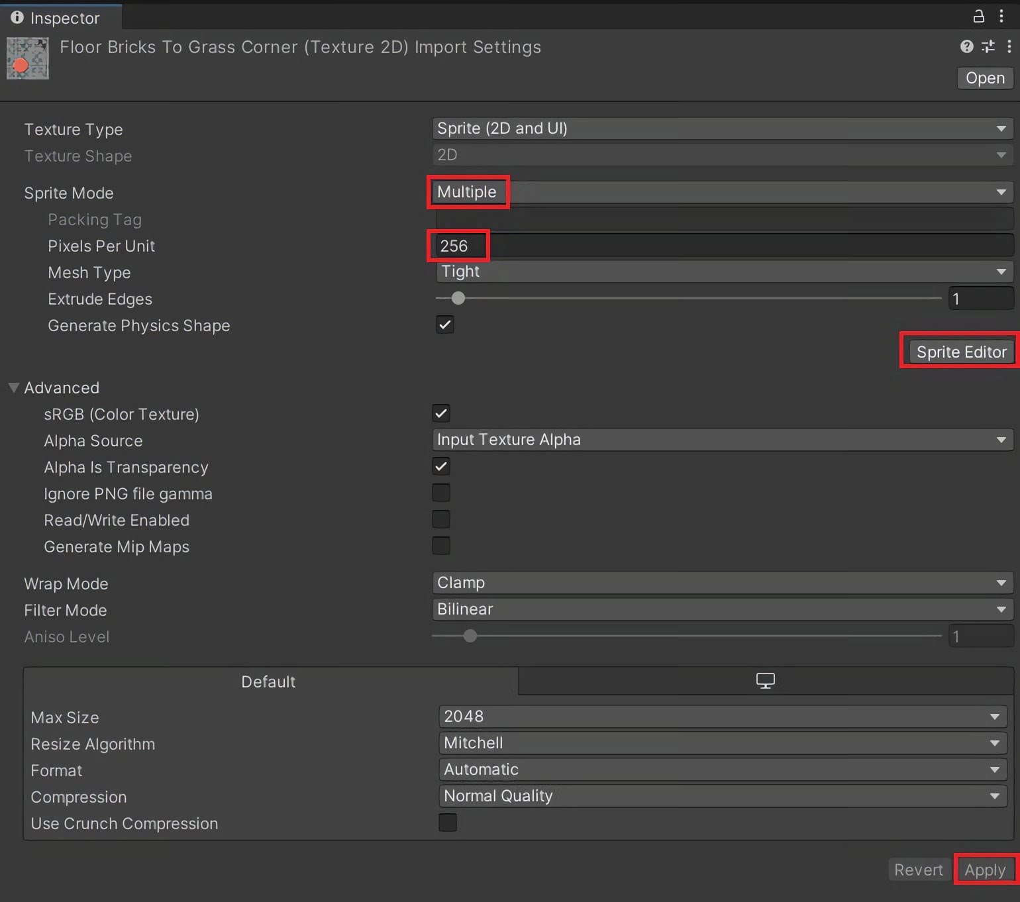The image size is (1020, 902).
Task: Enable Read/Write Enabled checkbox
Action: pyautogui.click(x=441, y=519)
